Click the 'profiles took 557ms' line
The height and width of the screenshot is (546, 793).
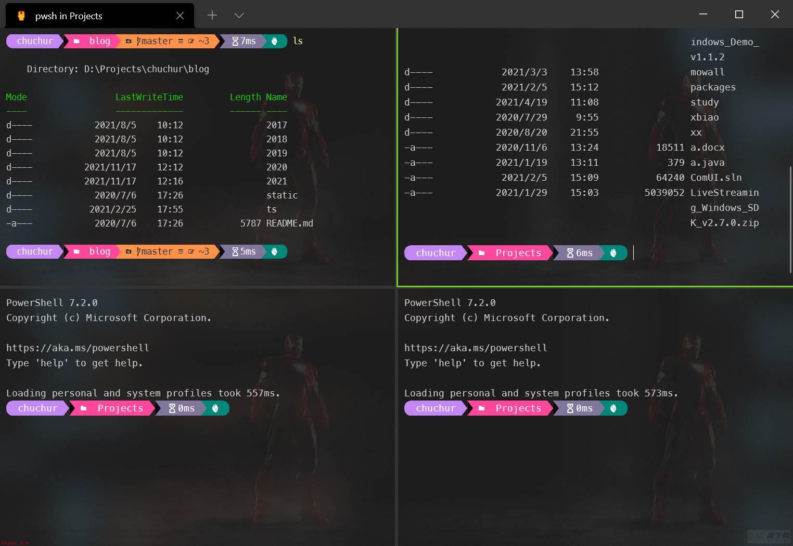coord(143,393)
